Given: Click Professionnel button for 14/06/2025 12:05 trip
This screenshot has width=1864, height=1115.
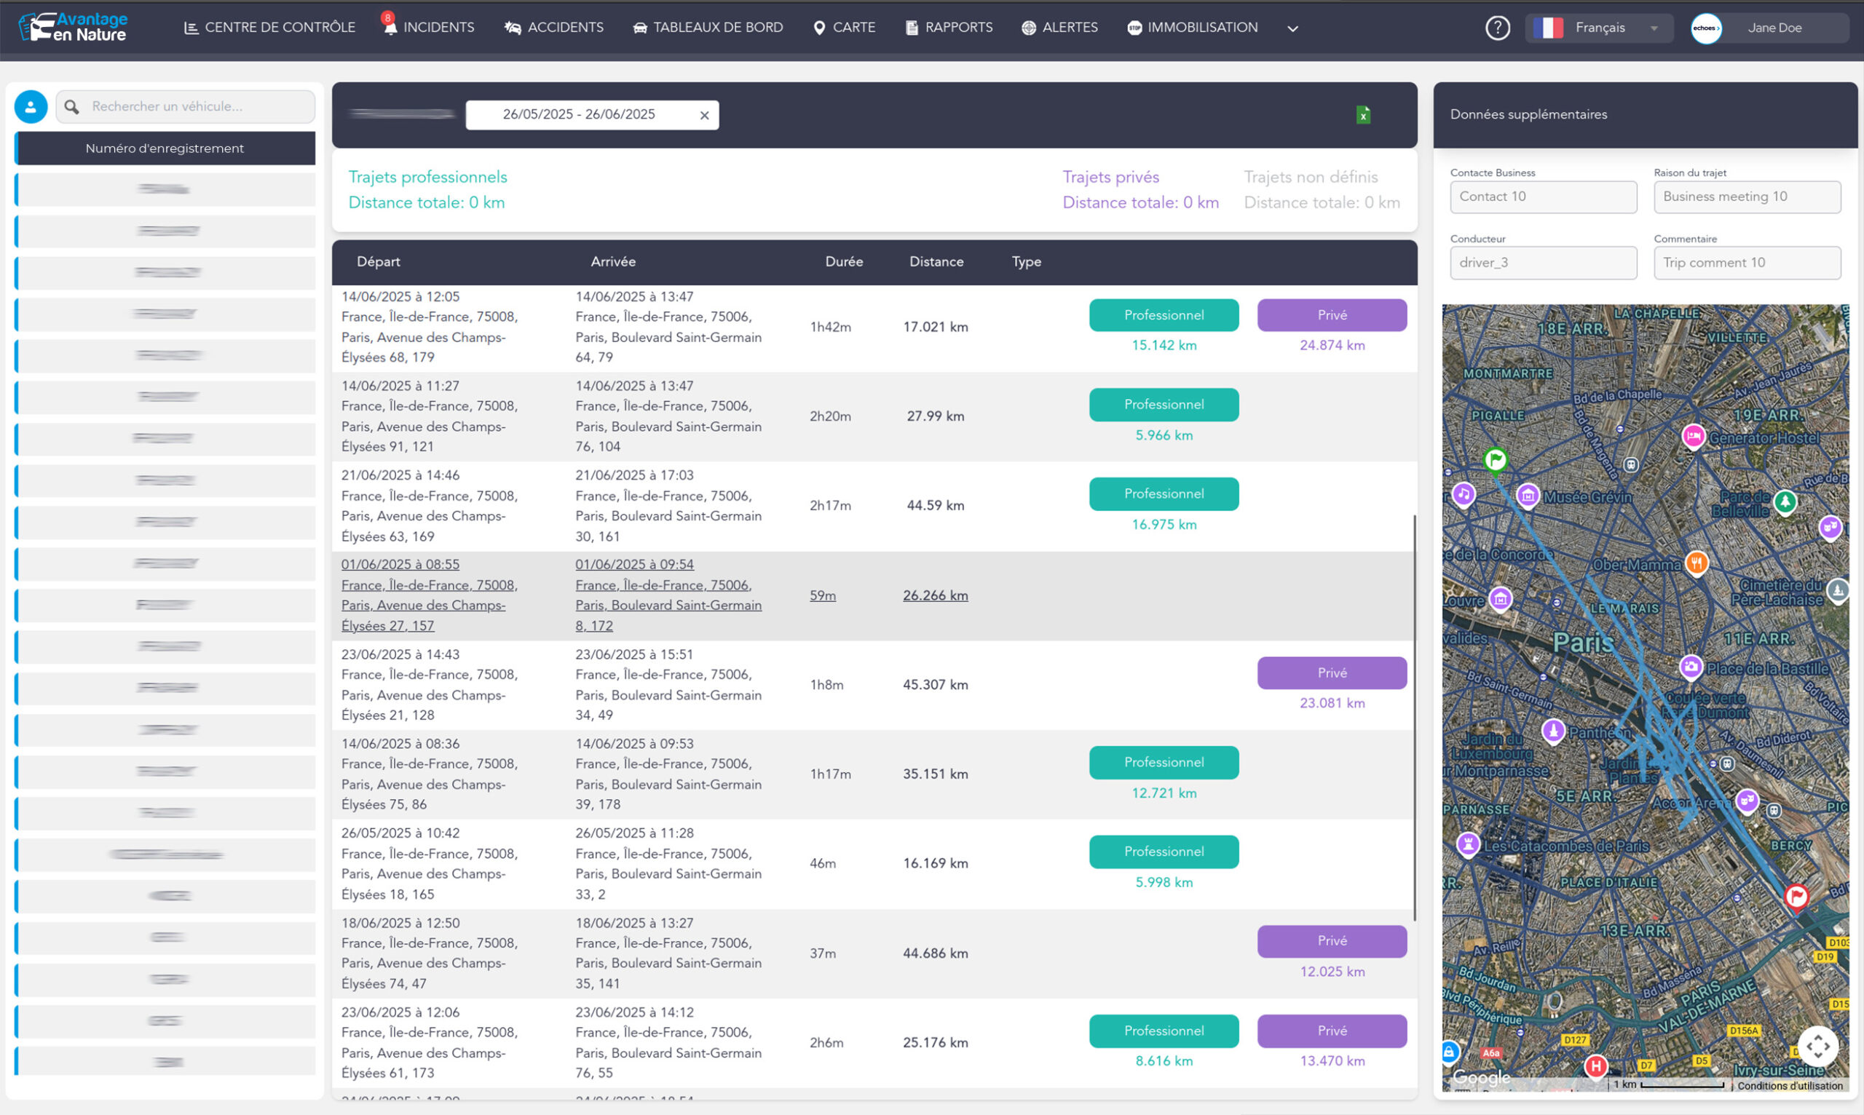Looking at the screenshot, I should tap(1164, 315).
